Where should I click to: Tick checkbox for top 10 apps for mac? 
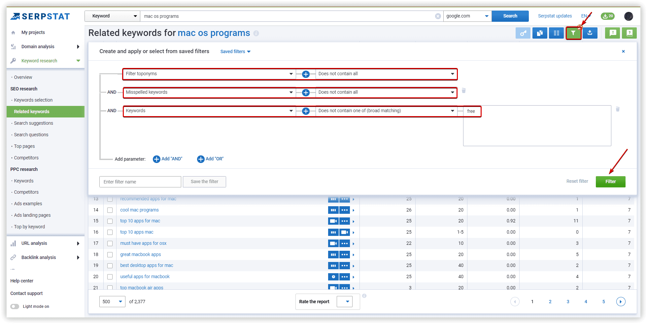click(110, 221)
